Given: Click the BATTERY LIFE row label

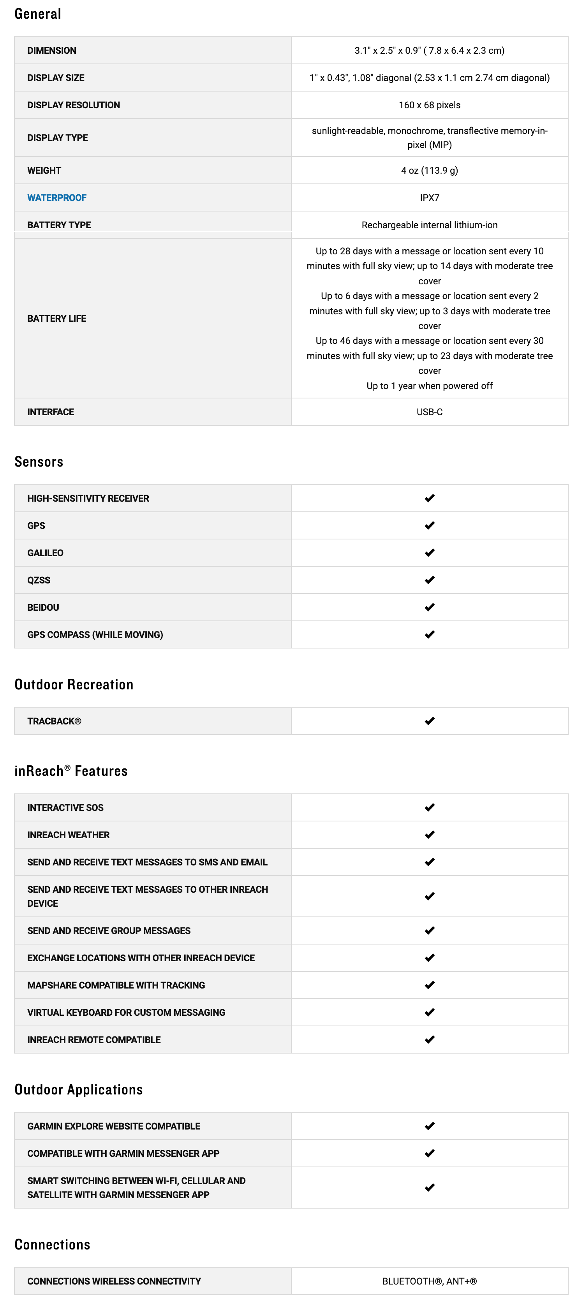Looking at the screenshot, I should click(x=57, y=319).
